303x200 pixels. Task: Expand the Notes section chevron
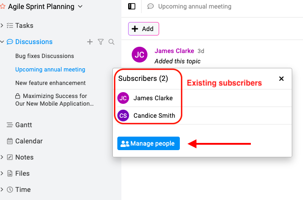pyautogui.click(x=2, y=157)
